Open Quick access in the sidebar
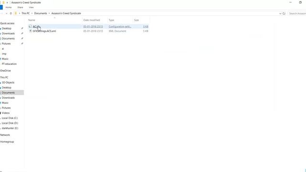The width and height of the screenshot is (306, 172). 7,23
